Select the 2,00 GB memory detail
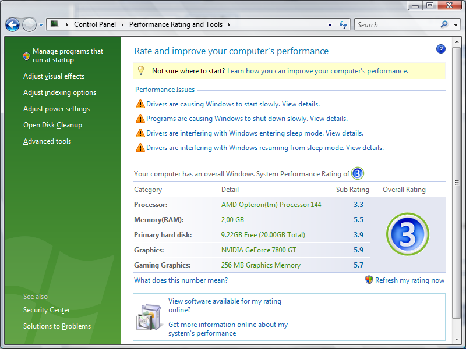This screenshot has height=349, width=466. pyautogui.click(x=232, y=220)
